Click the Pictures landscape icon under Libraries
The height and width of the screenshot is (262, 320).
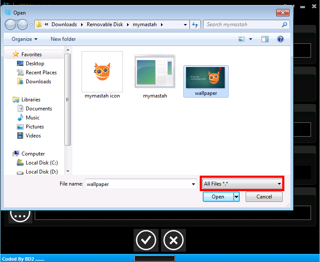point(20,127)
